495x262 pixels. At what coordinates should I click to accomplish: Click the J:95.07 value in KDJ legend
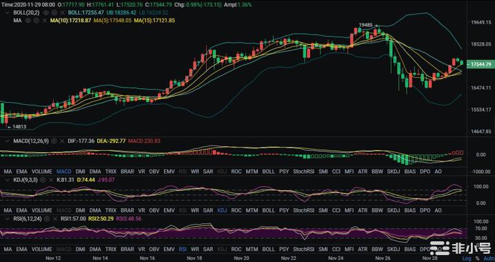105,180
